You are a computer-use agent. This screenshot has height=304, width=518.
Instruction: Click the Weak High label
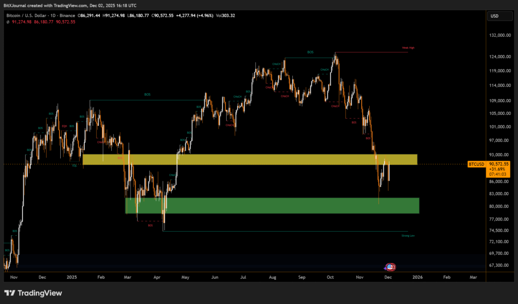pyautogui.click(x=408, y=48)
